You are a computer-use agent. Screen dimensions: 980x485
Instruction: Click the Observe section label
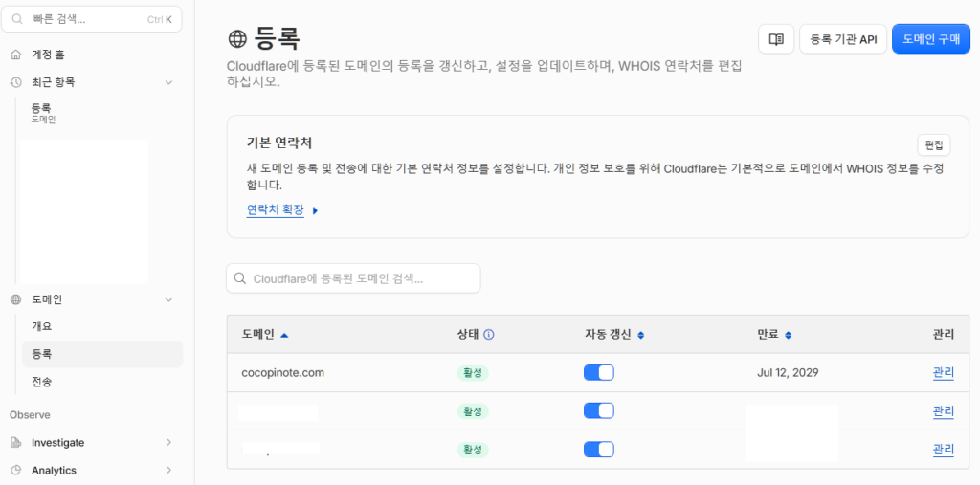pyautogui.click(x=30, y=414)
